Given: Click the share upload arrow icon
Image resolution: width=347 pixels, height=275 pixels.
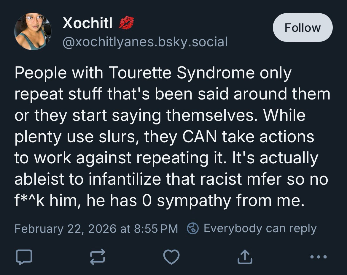Looking at the screenshot, I should click(x=245, y=257).
